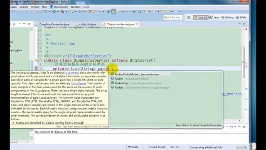Open the Display Selected Console dropdown arrow

227,127
